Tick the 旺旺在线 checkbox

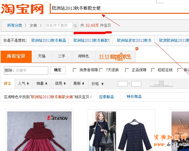[x=153, y=70]
